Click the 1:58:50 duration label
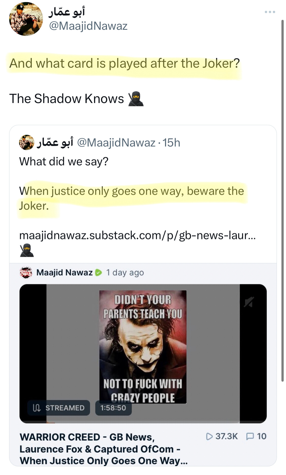The image size is (286, 475). point(113,408)
